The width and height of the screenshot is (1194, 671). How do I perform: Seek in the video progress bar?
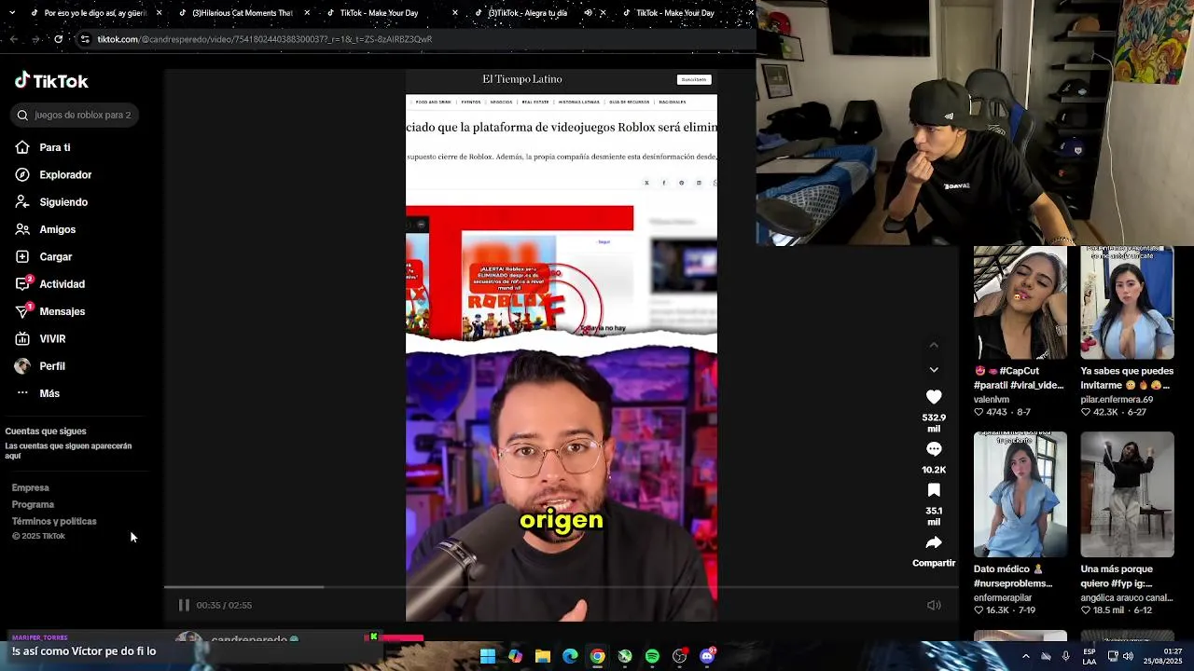pyautogui.click(x=561, y=587)
